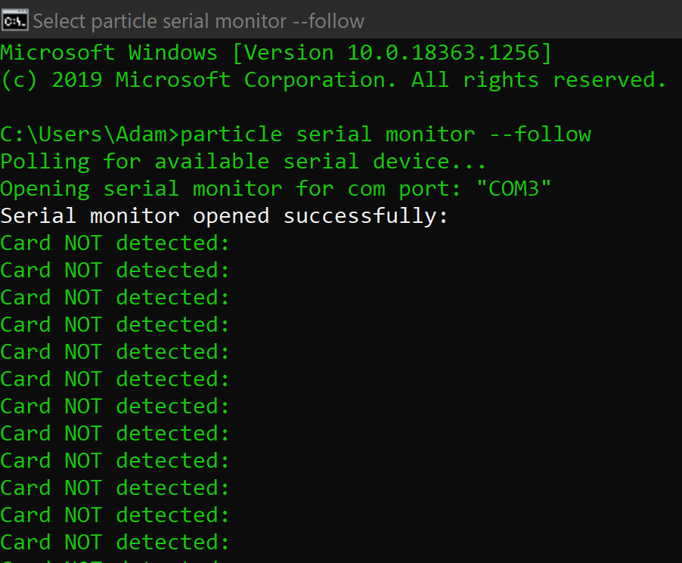
Task: Click 'Polling for available serial device...' line
Action: tap(243, 162)
